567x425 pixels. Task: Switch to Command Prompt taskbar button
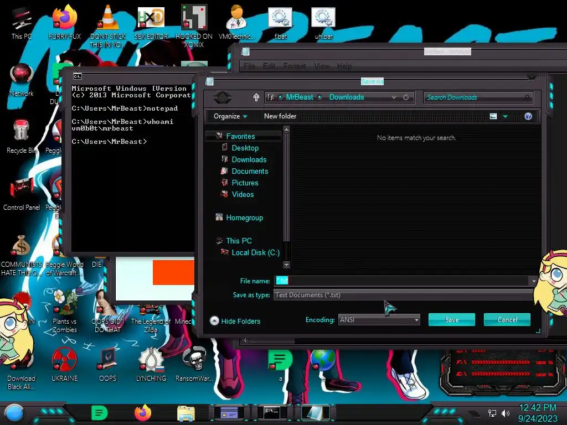tap(272, 413)
